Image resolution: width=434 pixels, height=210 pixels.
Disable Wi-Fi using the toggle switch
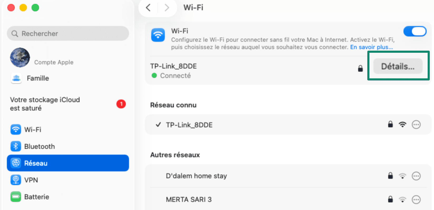click(415, 31)
